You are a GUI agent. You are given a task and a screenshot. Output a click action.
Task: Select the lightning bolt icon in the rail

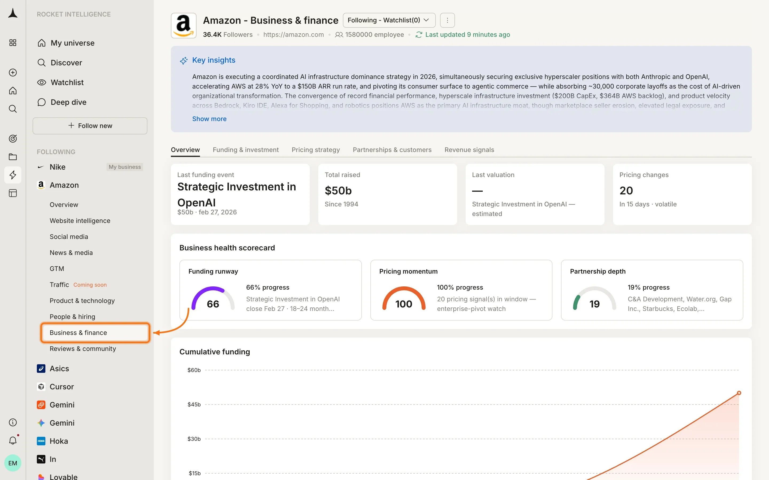(13, 175)
